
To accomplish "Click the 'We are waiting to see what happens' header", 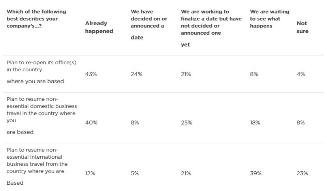I will click(269, 19).
